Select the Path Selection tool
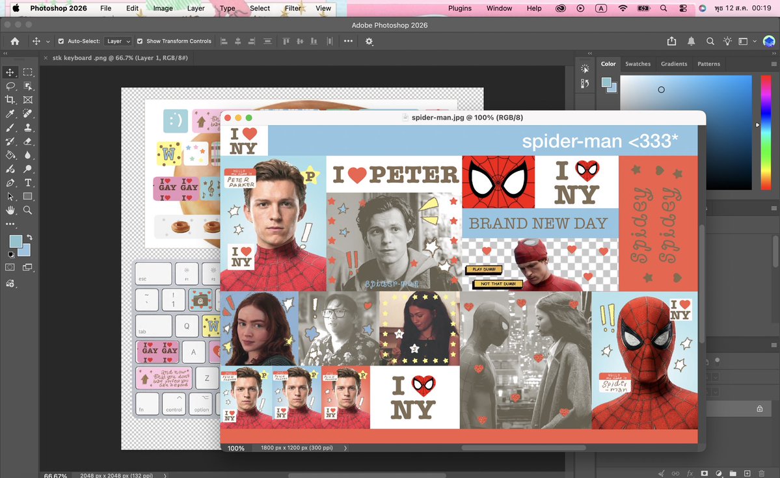This screenshot has width=780, height=478. [10, 196]
